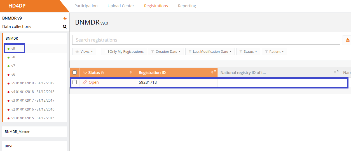Screen dimensions: 351x151
Task: Enable the Only My Registrations checkbox
Action: 107,52
